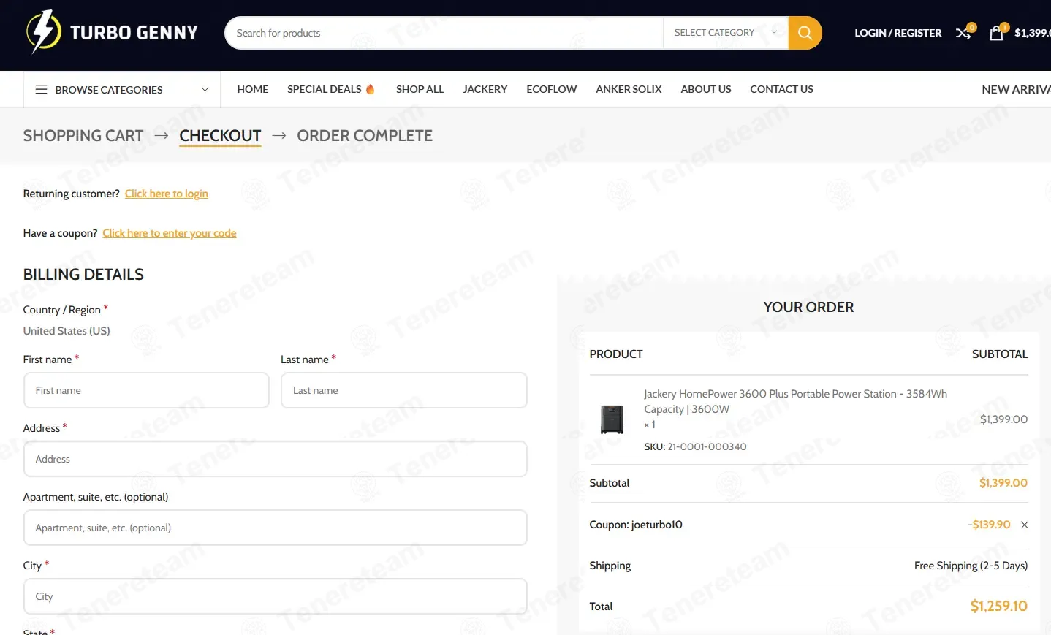The height and width of the screenshot is (635, 1051).
Task: Click the Billing Details heading
Action: tap(83, 274)
